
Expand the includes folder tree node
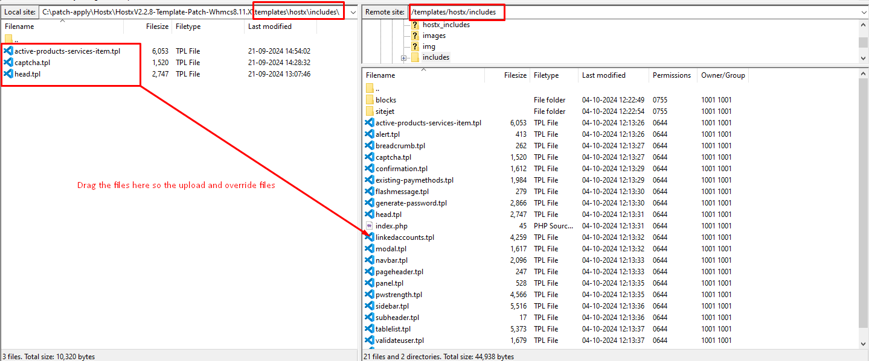coord(403,58)
